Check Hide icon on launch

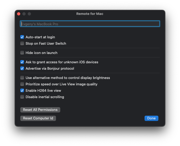22,53
